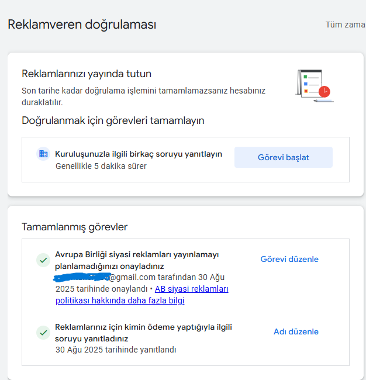Click the red clock badge on checklist
The image size is (366, 380).
(x=324, y=92)
